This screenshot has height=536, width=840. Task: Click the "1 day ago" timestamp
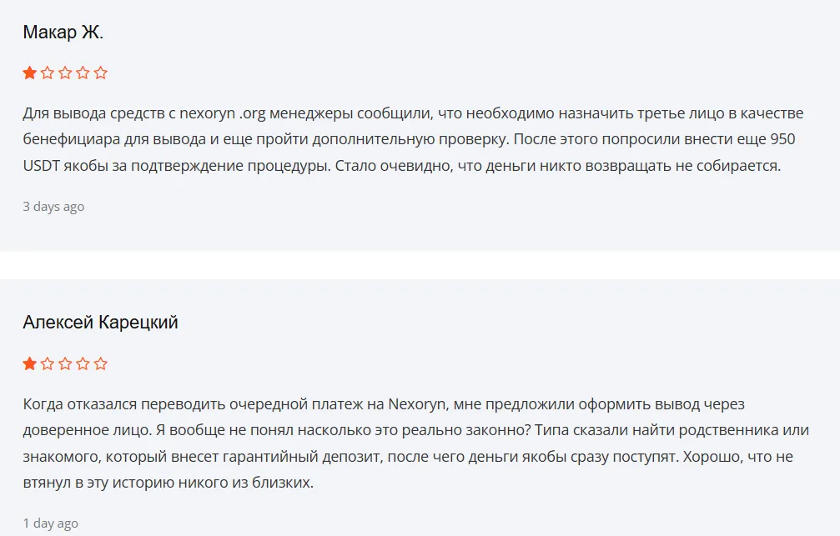(50, 523)
